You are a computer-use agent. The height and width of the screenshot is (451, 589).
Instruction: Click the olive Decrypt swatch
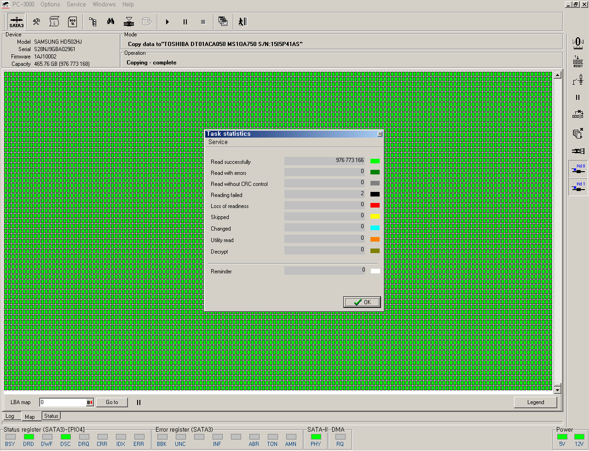[x=375, y=251]
